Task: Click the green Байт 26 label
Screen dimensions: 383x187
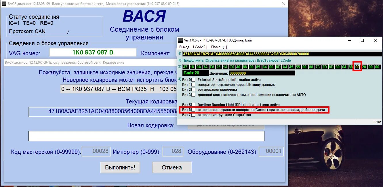Action: tap(196, 73)
